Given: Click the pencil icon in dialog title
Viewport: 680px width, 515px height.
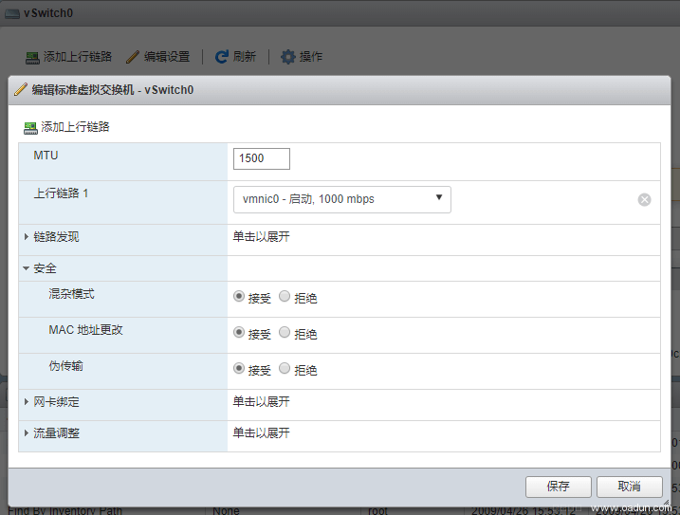Looking at the screenshot, I should point(20,90).
